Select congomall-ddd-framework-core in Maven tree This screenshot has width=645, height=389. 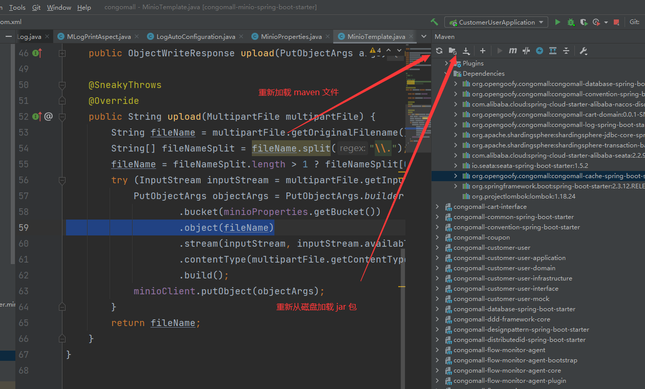pyautogui.click(x=502, y=319)
